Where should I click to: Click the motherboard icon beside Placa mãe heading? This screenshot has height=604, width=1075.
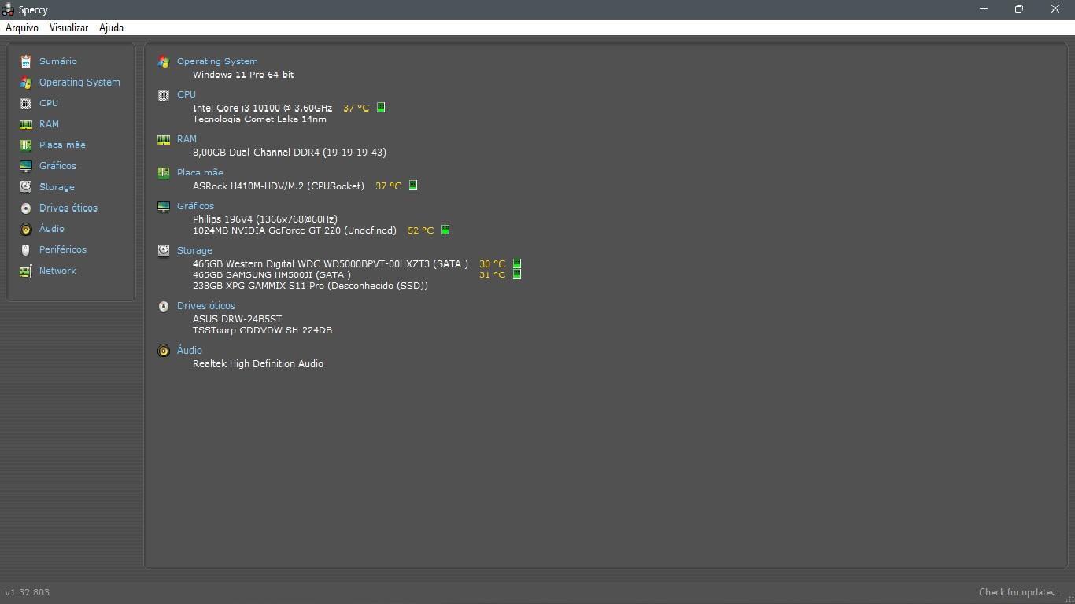pyautogui.click(x=164, y=172)
